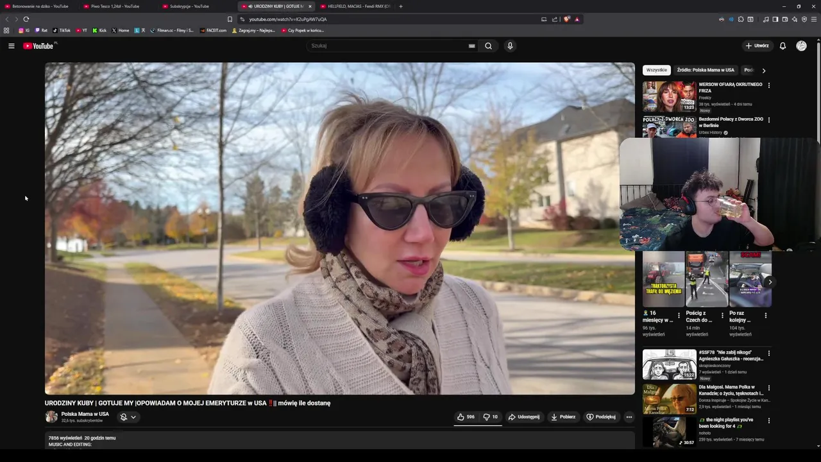This screenshot has height=462, width=821.
Task: Open a new browser tab
Action: click(401, 6)
